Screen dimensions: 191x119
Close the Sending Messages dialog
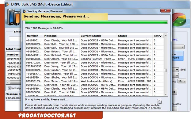[165, 10]
